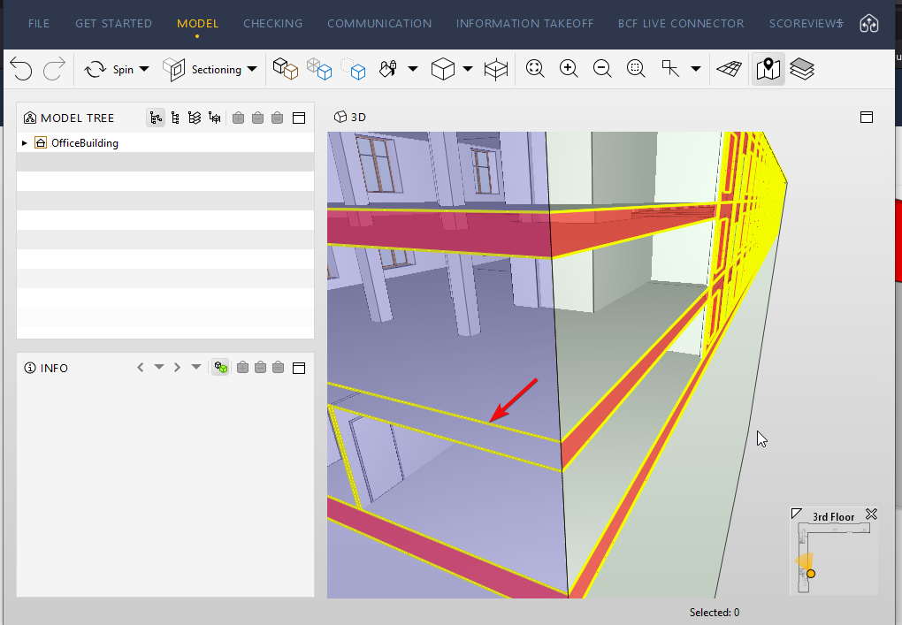Open Sectioning options dropdown
This screenshot has height=625, width=902.
pyautogui.click(x=252, y=69)
